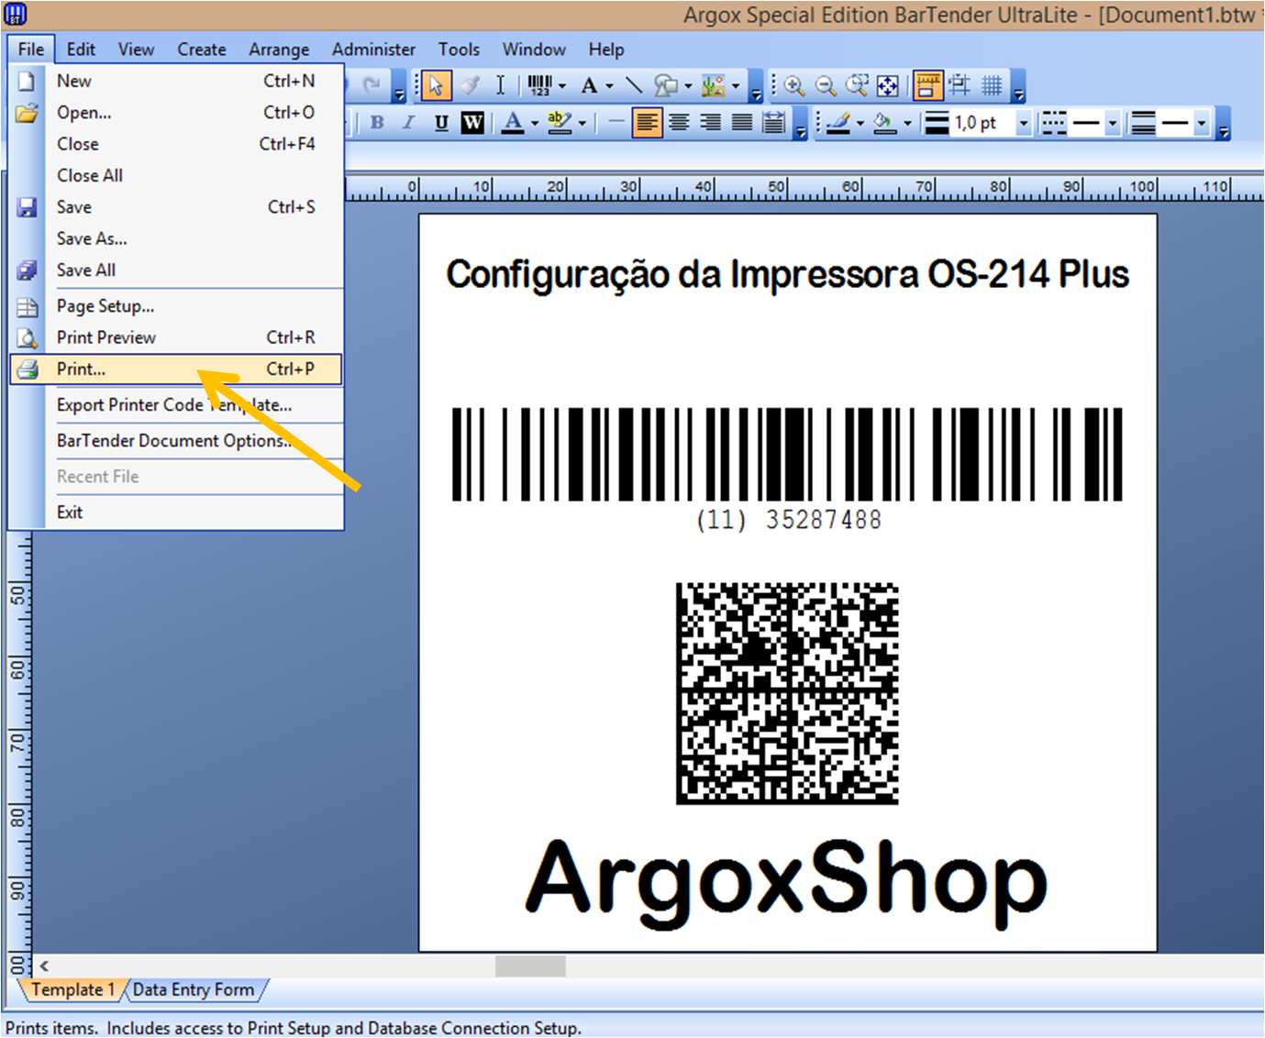Open the View menu

pyautogui.click(x=136, y=50)
